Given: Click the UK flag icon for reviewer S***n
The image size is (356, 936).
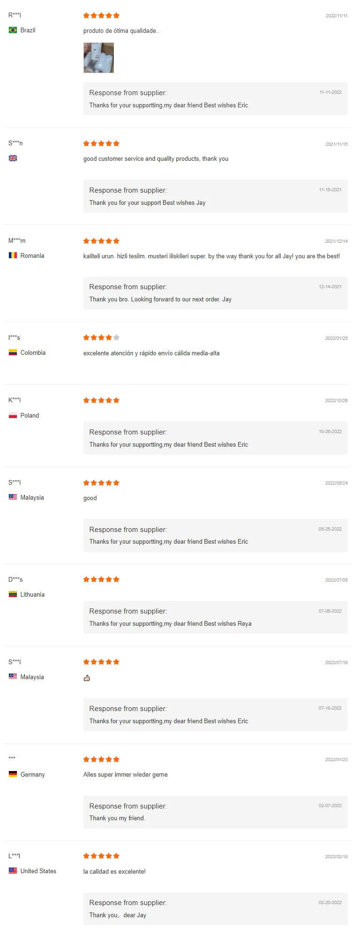Looking at the screenshot, I should tap(13, 158).
